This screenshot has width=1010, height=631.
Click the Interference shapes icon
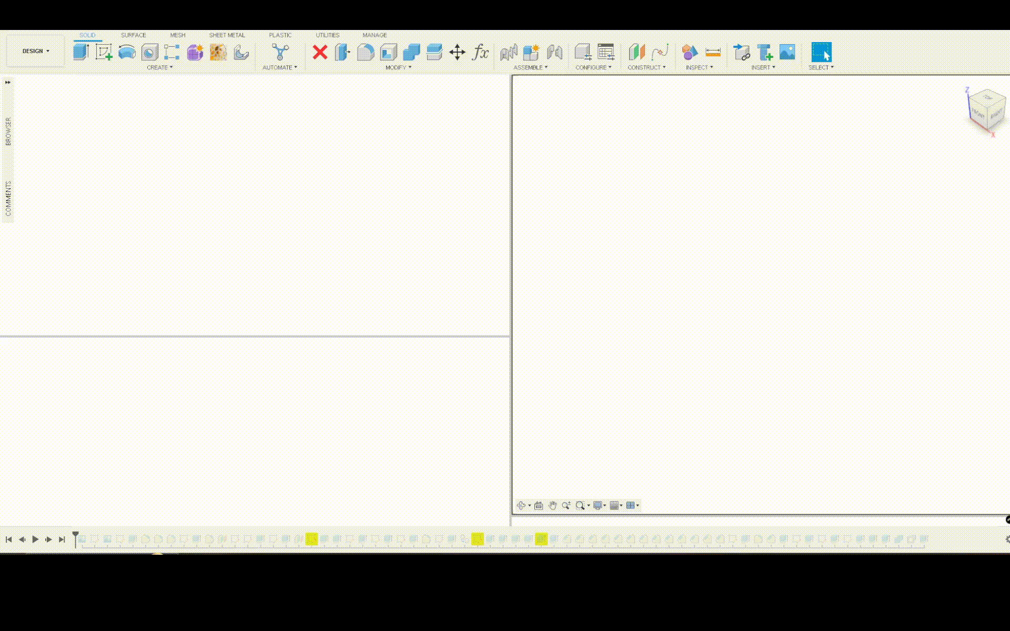[x=690, y=52]
